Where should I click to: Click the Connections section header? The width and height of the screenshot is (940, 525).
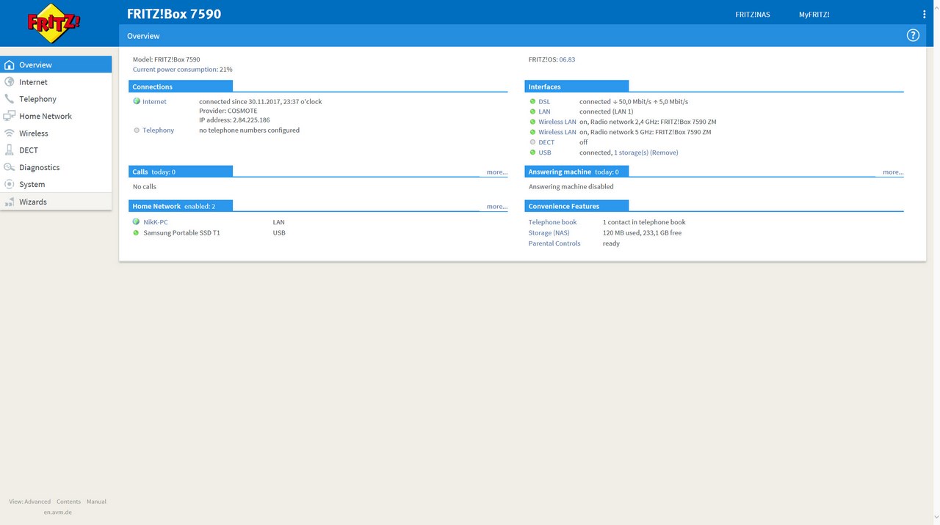point(181,87)
